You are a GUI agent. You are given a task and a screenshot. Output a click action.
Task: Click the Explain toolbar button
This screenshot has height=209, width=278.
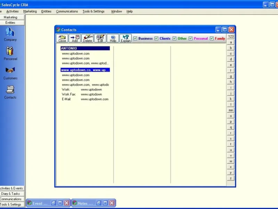click(126, 38)
